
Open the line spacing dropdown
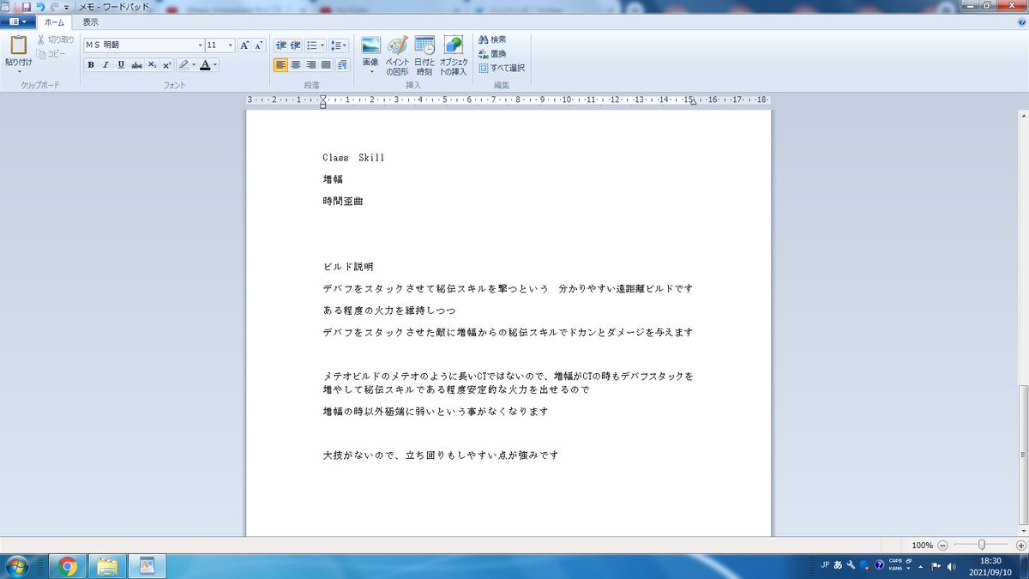tap(339, 45)
